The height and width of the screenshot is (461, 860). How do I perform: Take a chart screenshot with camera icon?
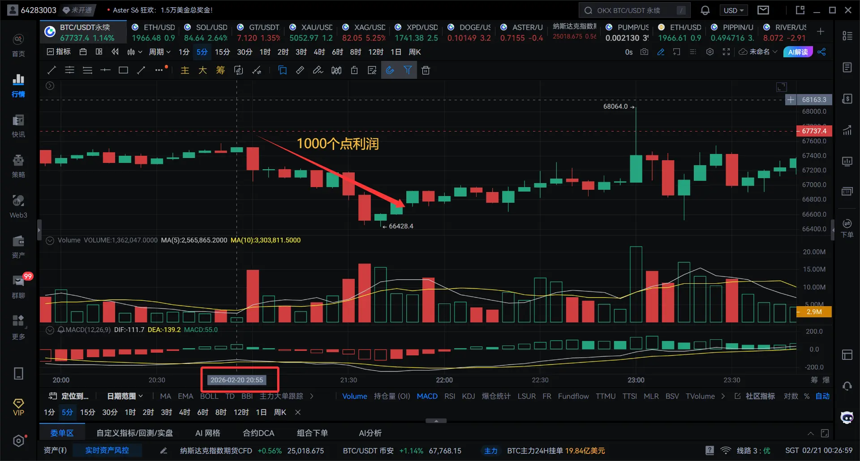pos(644,52)
